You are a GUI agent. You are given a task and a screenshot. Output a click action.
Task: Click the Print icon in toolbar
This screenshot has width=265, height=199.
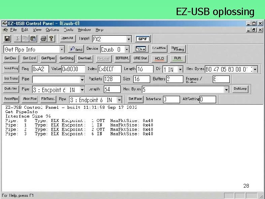point(43,39)
